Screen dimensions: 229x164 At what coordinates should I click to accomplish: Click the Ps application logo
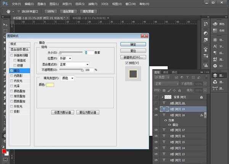[x=5, y=4]
